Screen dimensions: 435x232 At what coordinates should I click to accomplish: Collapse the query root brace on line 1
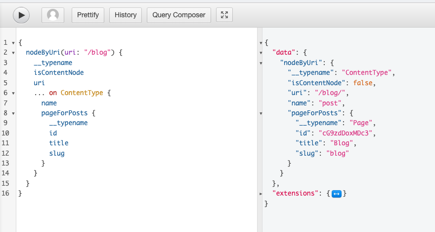point(13,43)
